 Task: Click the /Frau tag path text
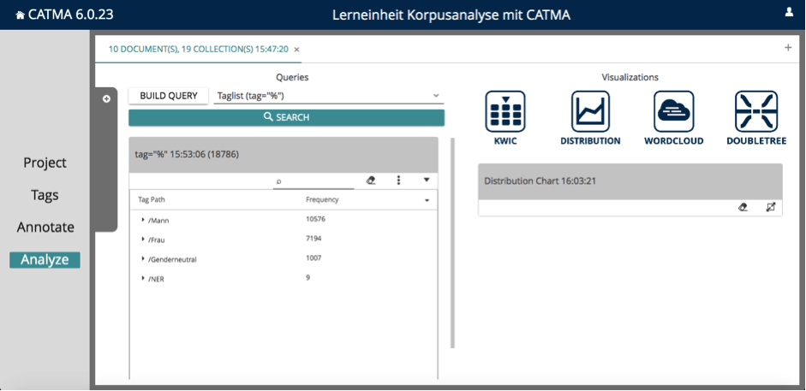point(156,240)
